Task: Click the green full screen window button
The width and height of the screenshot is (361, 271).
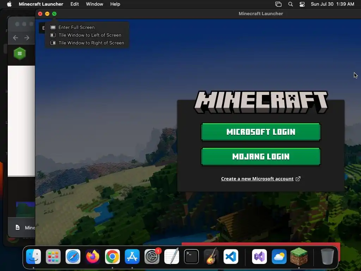Action: (54, 14)
